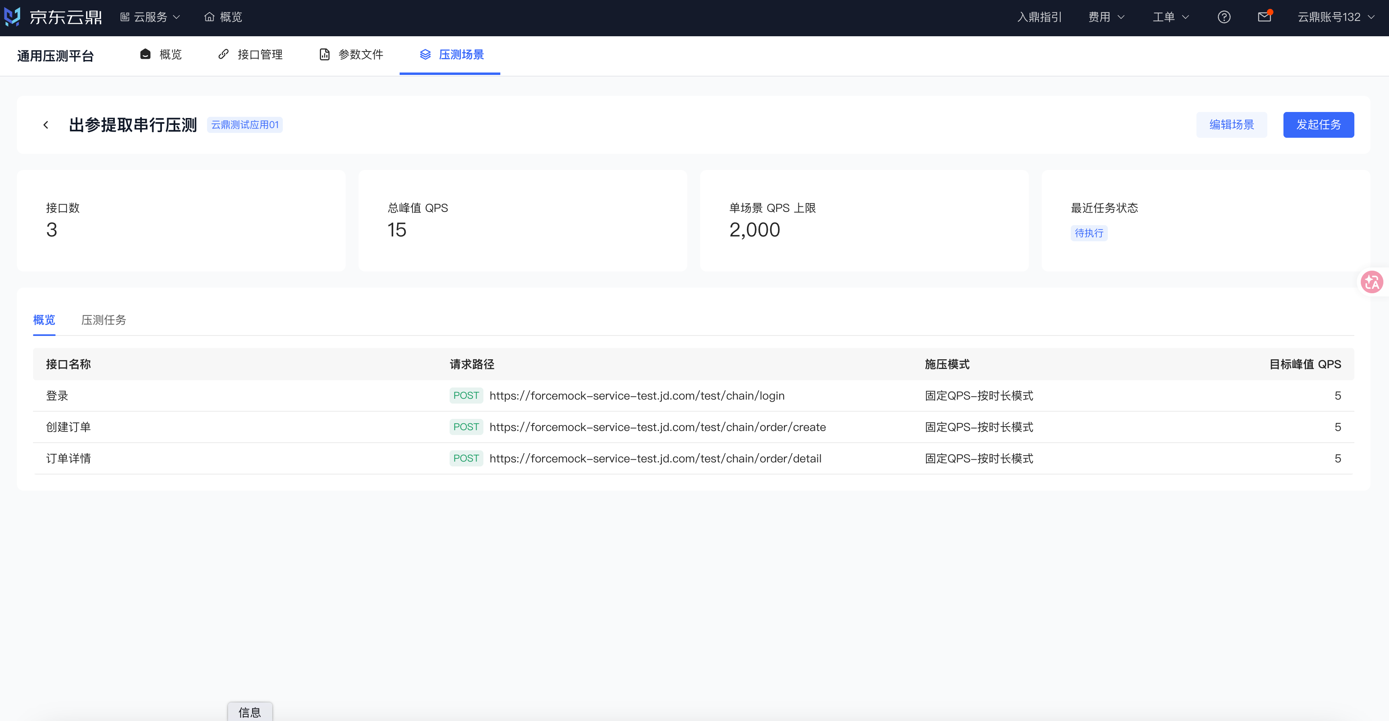1389x721 pixels.
Task: Open the help question mark icon
Action: tap(1223, 17)
